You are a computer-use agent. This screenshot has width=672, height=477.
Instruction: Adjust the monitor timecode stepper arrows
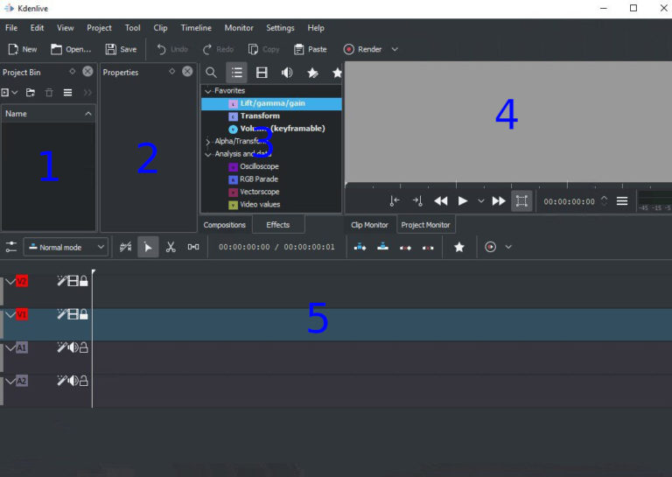pyautogui.click(x=605, y=201)
